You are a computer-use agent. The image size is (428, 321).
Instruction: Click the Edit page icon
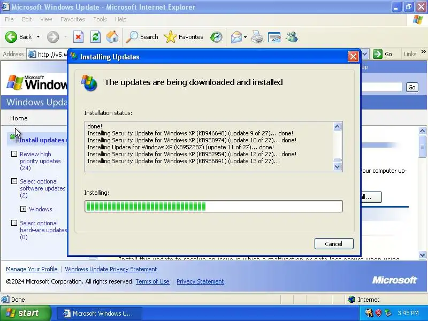274,37
